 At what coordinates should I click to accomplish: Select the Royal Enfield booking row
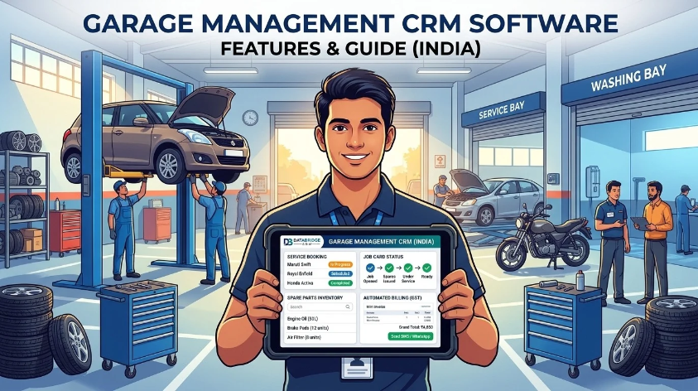320,273
